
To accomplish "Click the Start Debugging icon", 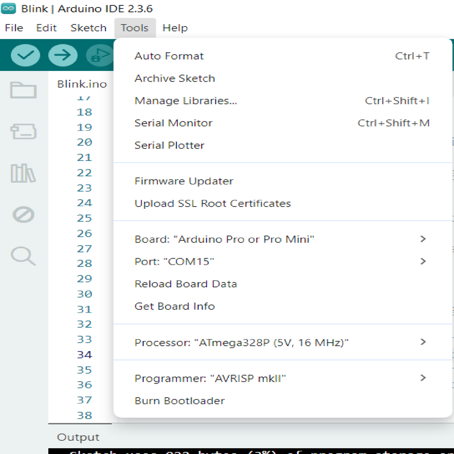I will tap(100, 55).
